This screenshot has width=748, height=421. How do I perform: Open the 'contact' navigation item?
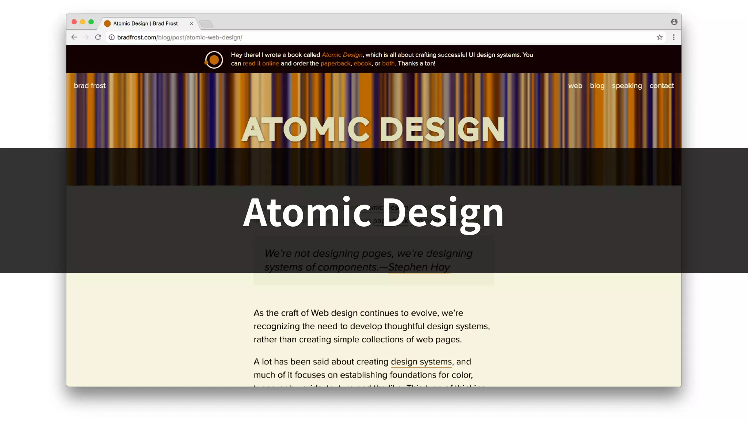(662, 86)
